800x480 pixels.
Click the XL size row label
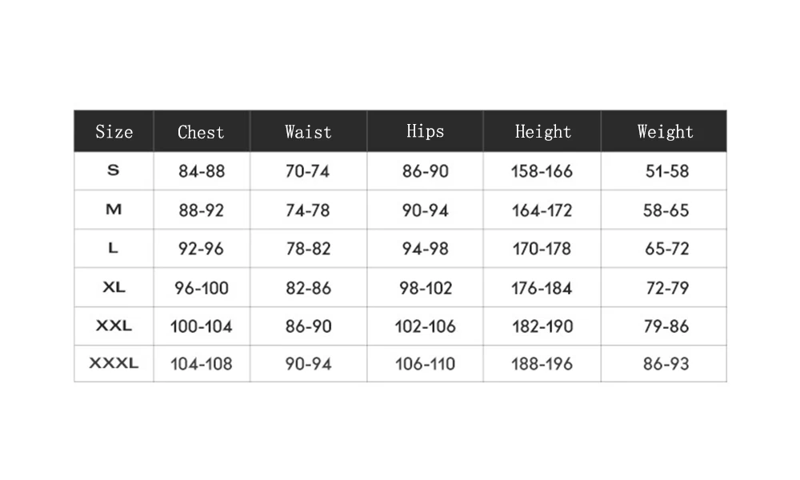point(114,287)
